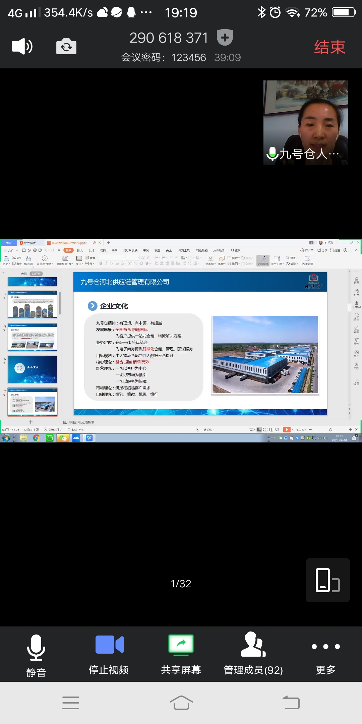This screenshot has height=724, width=362.
Task: Select slide 4 thumbnail in the panel
Action: click(33, 304)
